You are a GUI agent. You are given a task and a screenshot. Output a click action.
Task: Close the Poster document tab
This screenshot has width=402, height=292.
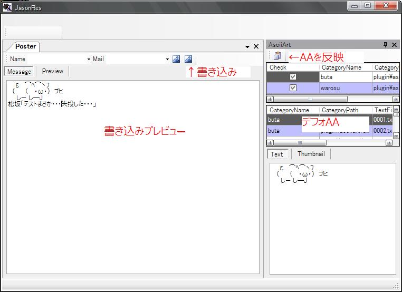tap(256, 46)
